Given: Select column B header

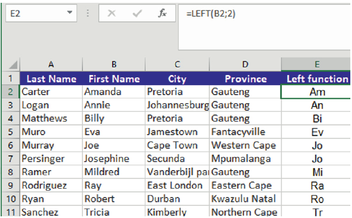Looking at the screenshot, I should tap(114, 65).
